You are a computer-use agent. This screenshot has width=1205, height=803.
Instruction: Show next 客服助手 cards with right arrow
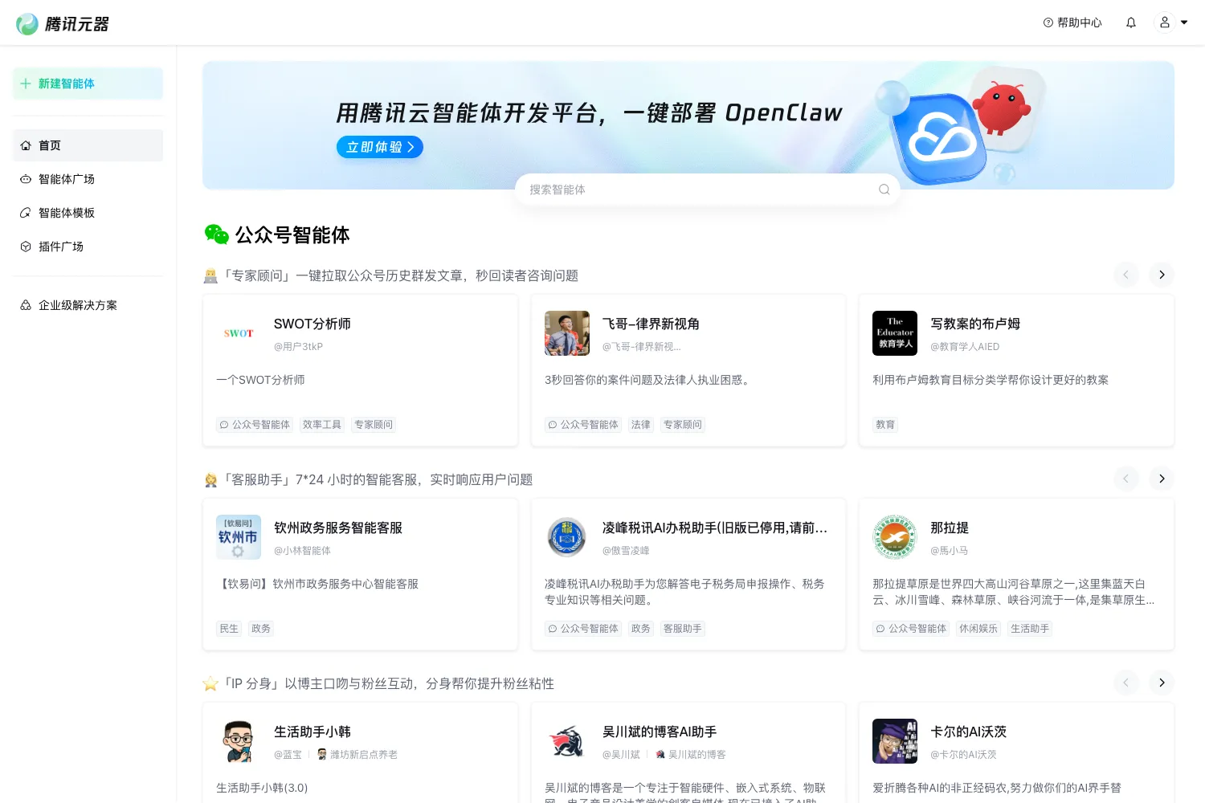coord(1162,479)
